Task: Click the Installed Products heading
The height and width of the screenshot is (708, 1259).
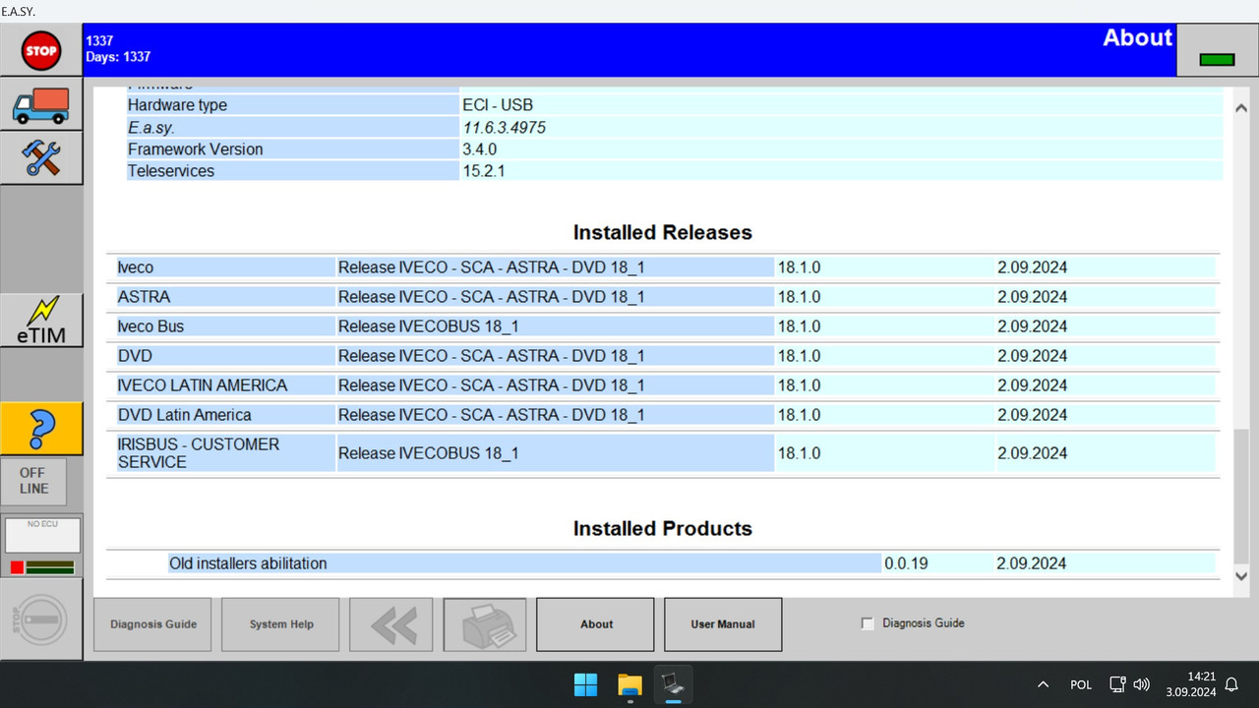Action: click(x=663, y=529)
